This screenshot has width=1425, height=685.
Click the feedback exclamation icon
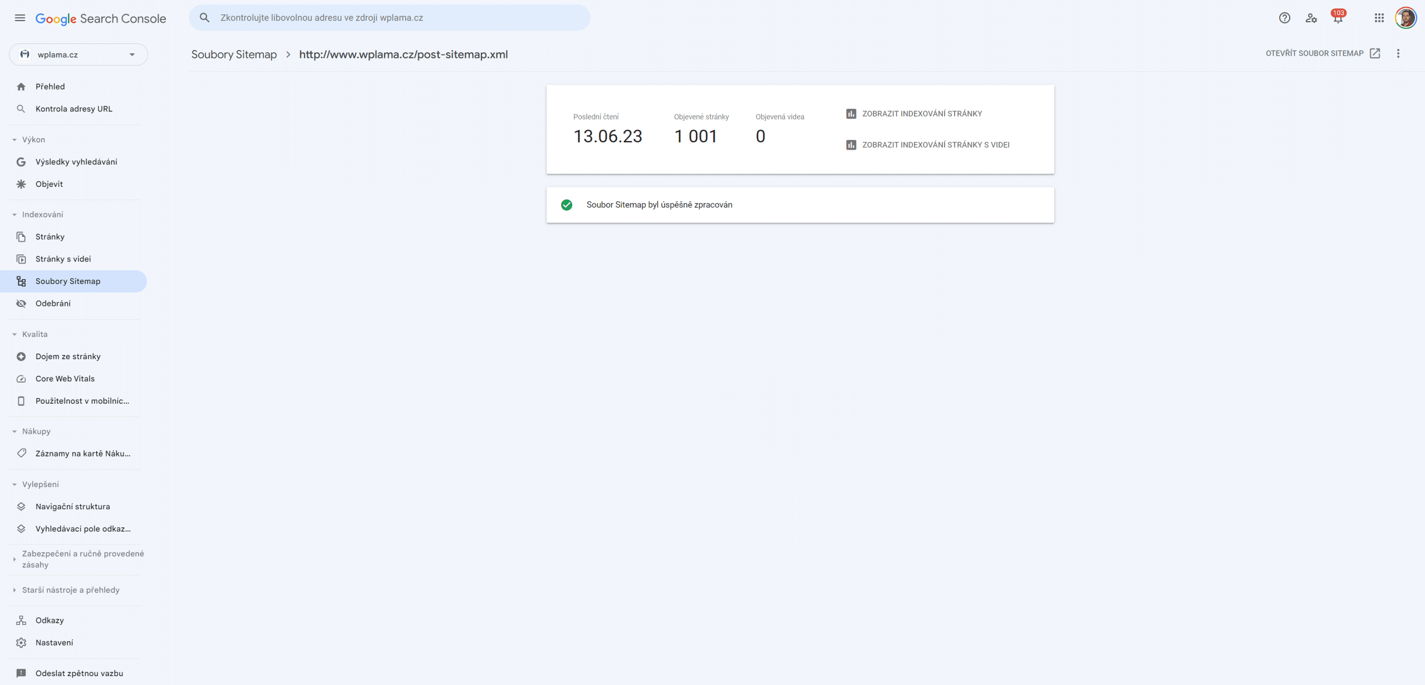pos(21,673)
